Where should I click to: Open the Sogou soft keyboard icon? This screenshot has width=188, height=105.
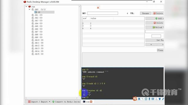click(153, 99)
